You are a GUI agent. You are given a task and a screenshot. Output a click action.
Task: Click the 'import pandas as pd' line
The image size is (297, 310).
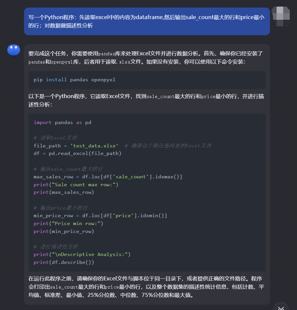point(62,122)
